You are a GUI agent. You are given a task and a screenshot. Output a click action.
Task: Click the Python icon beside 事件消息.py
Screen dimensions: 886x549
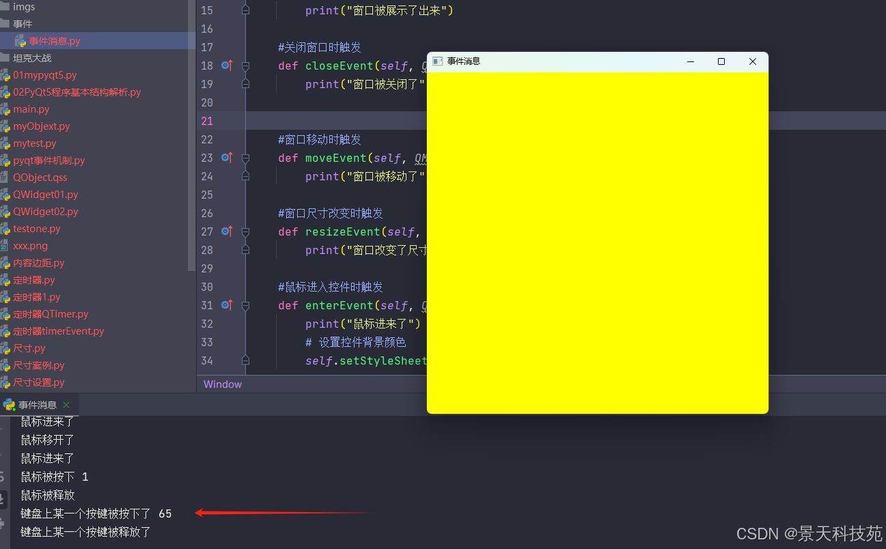(x=20, y=41)
